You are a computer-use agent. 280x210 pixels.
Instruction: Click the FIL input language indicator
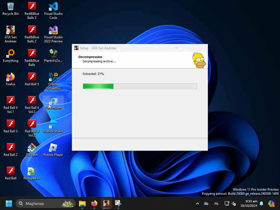tap(217, 203)
